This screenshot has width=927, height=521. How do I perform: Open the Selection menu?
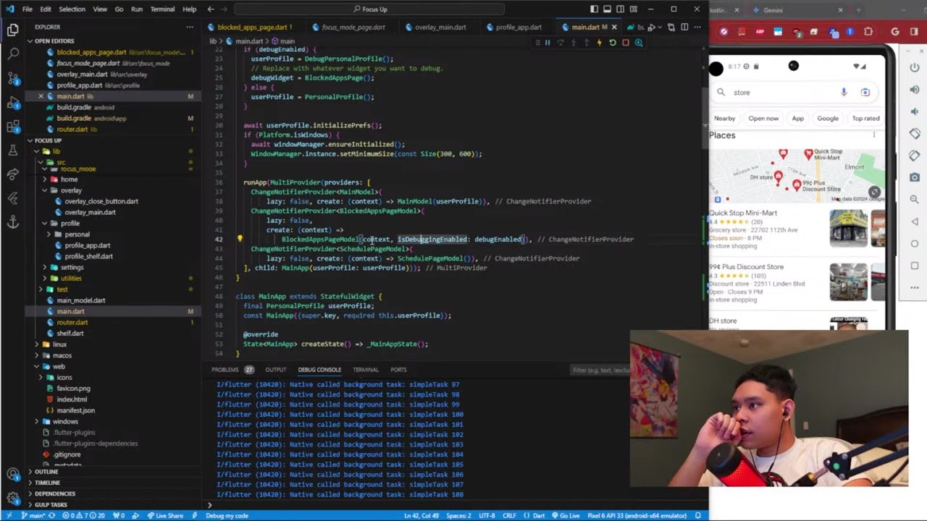72,9
